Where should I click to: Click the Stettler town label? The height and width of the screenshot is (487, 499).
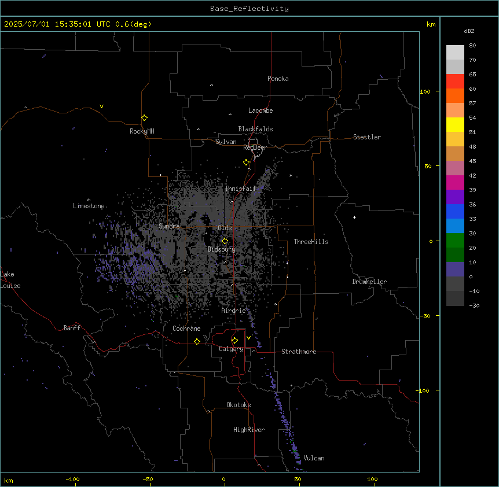point(367,137)
